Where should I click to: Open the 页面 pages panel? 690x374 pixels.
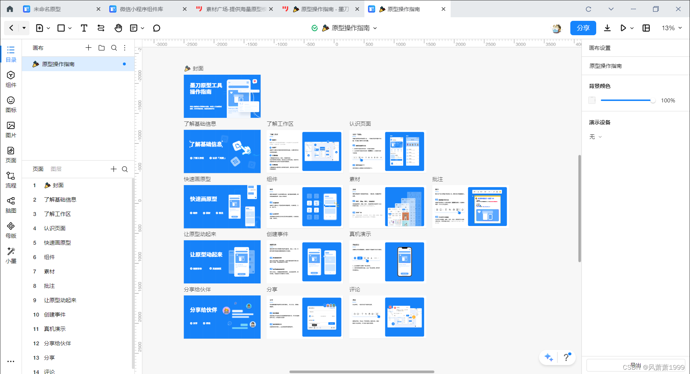click(x=11, y=155)
